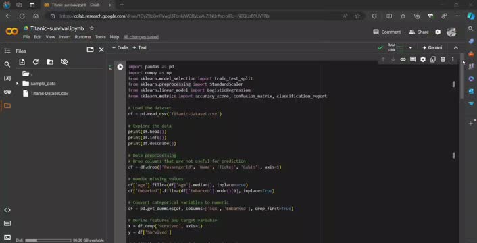Star the Titanic-survival notebook
The image size is (477, 243).
[x=92, y=28]
